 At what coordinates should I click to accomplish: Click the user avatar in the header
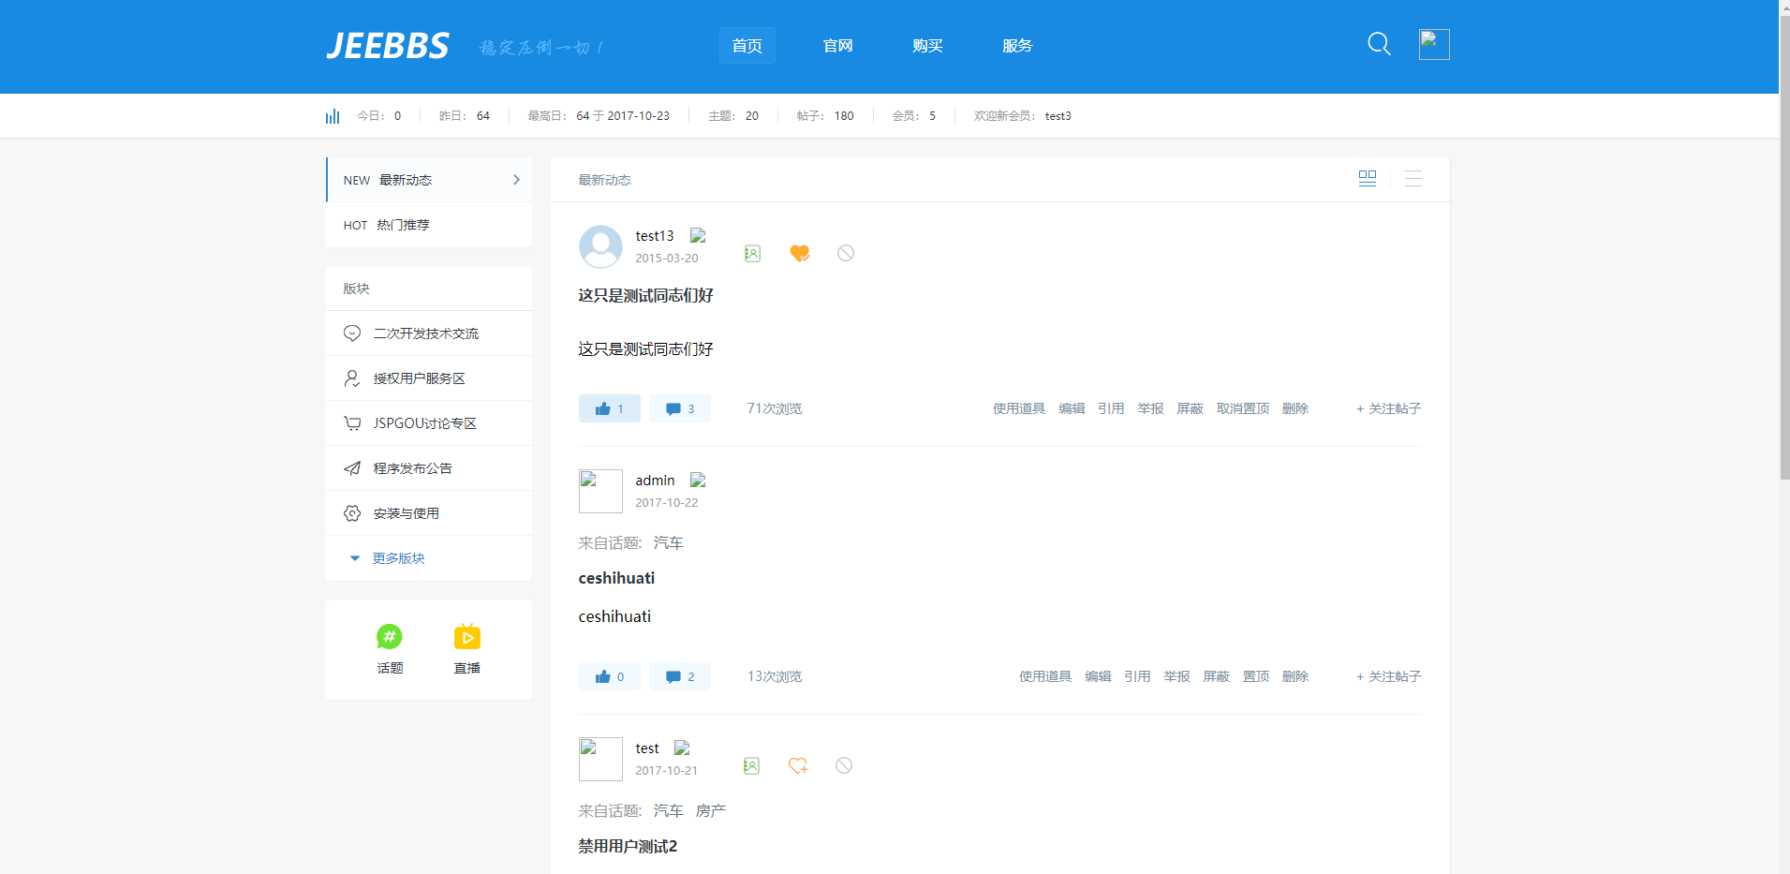[1433, 44]
